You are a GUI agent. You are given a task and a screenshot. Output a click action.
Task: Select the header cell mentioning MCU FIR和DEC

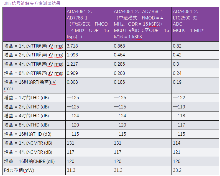[141, 24]
